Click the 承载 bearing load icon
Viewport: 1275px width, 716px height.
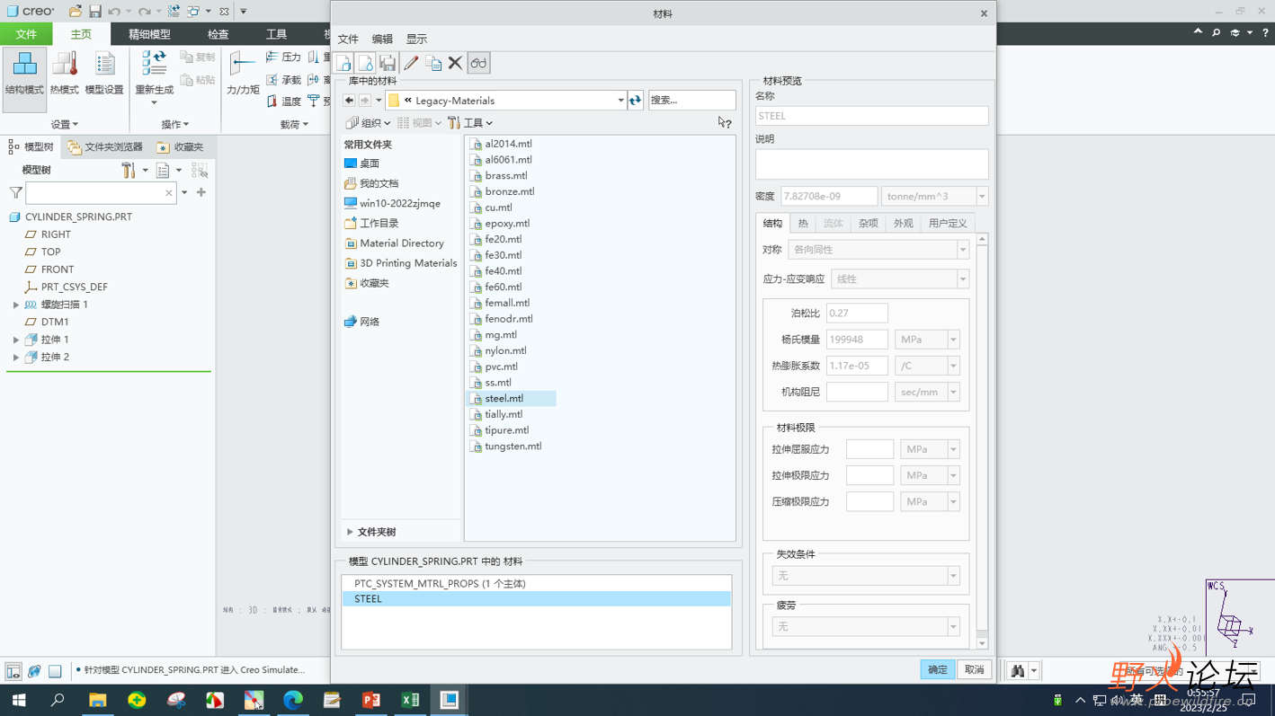[284, 80]
